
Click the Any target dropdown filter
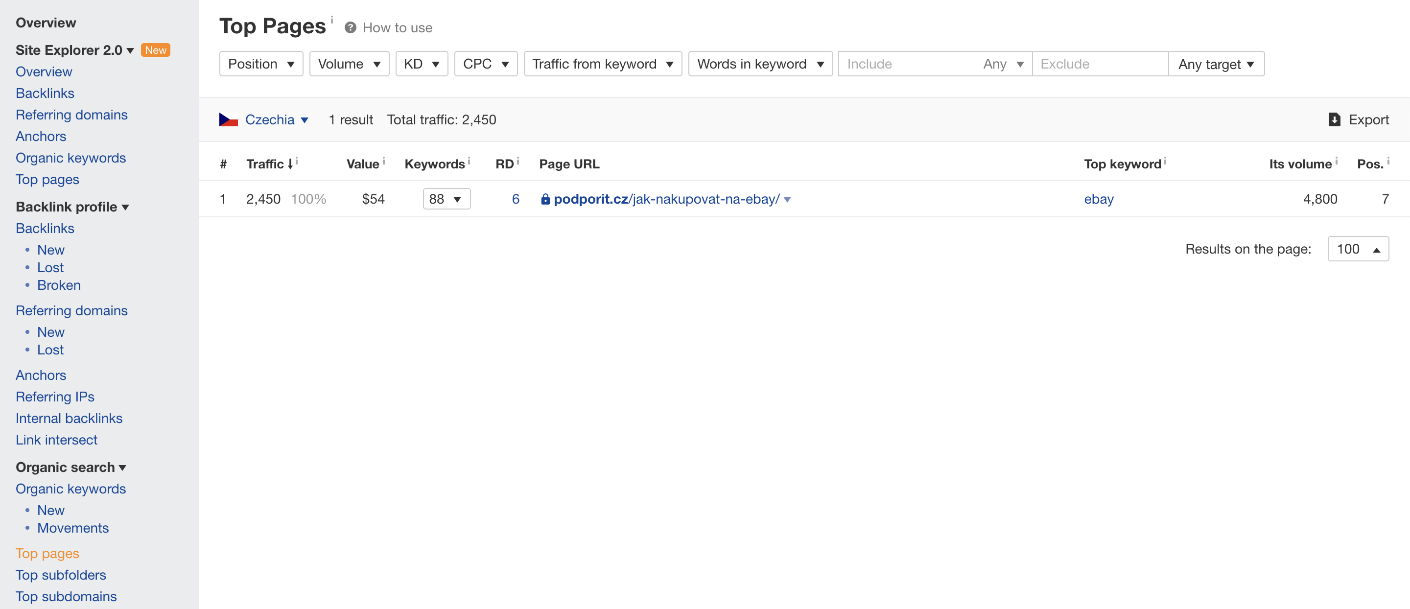tap(1216, 64)
